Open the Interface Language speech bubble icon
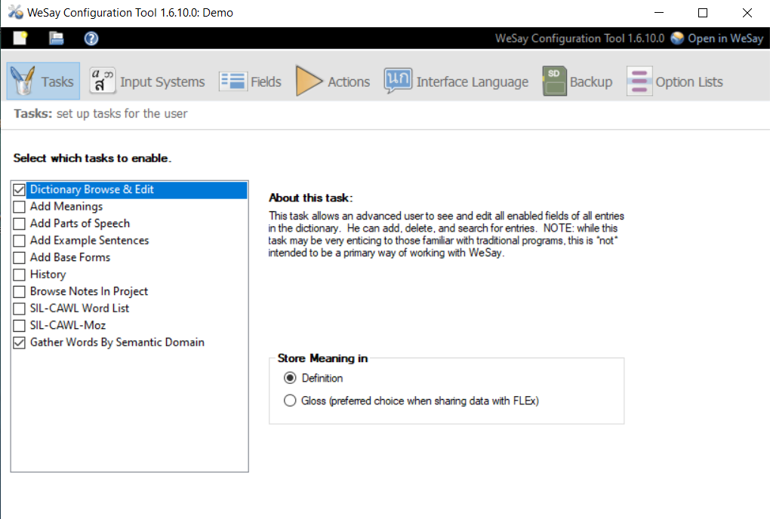This screenshot has height=519, width=770. (396, 81)
